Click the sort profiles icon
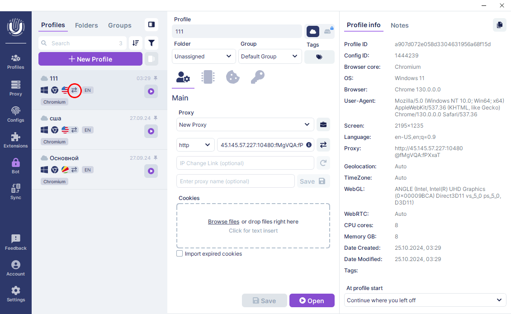511x314 pixels. pyautogui.click(x=135, y=43)
